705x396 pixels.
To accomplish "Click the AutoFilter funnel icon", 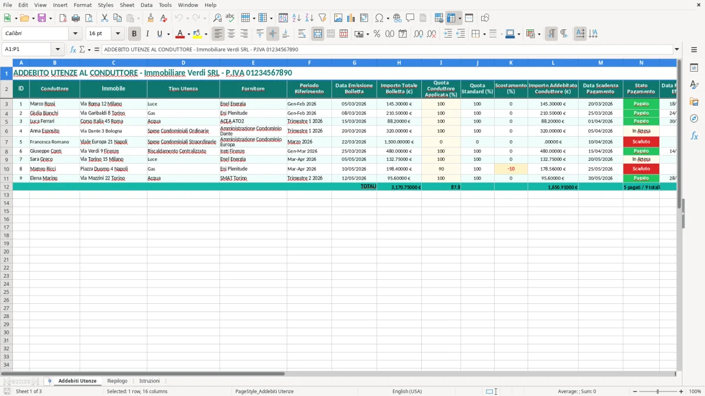I will tap(322, 18).
